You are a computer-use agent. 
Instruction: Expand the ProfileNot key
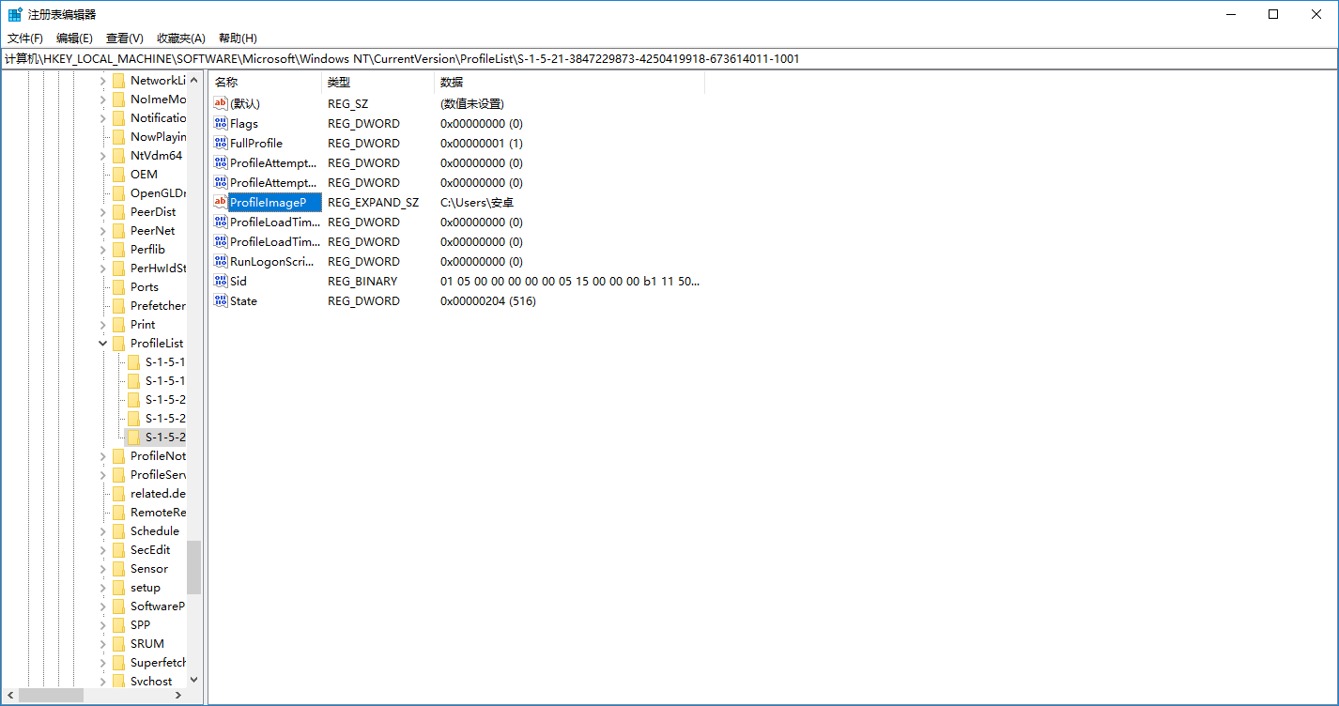tap(103, 456)
